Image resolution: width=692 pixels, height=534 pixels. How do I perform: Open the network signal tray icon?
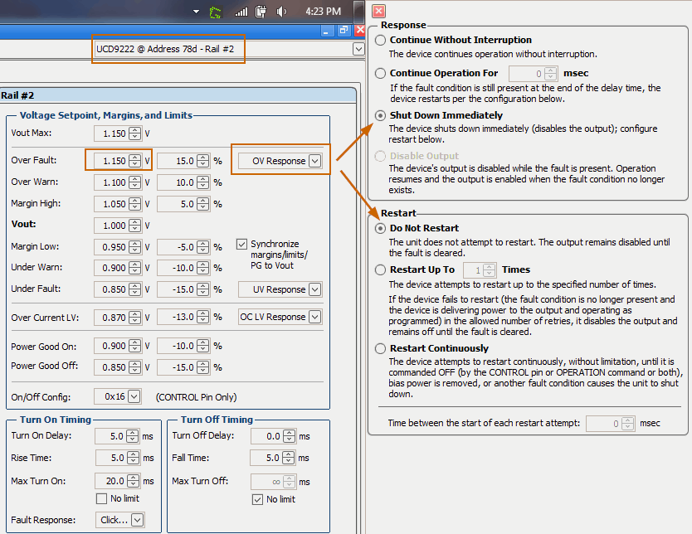coord(241,12)
